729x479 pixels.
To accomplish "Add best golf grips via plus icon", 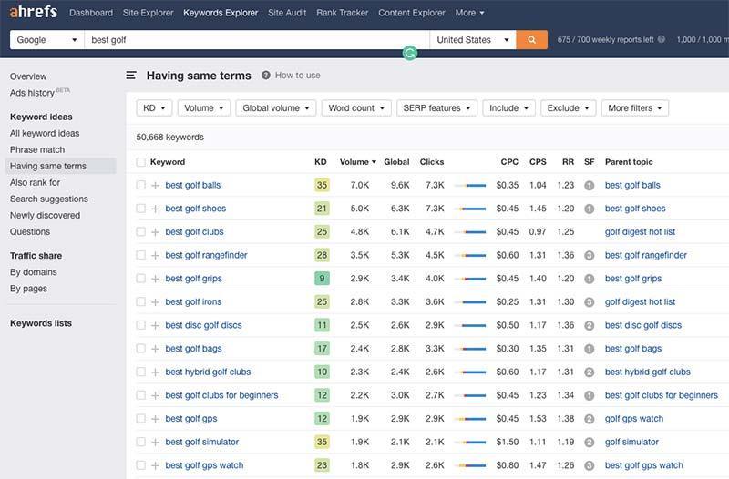I will (155, 279).
